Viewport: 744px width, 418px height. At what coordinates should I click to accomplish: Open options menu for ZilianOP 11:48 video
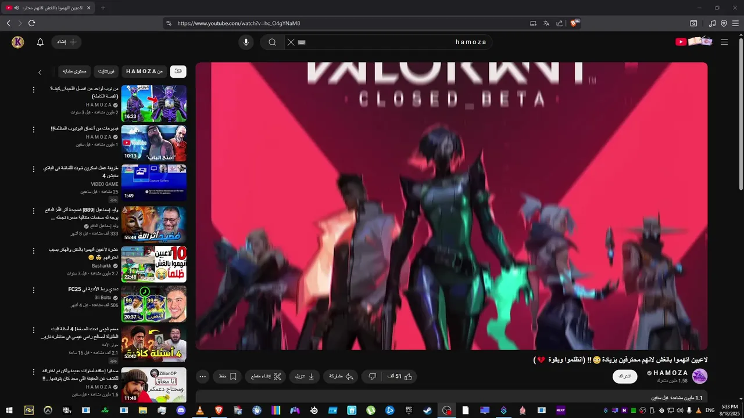point(33,372)
